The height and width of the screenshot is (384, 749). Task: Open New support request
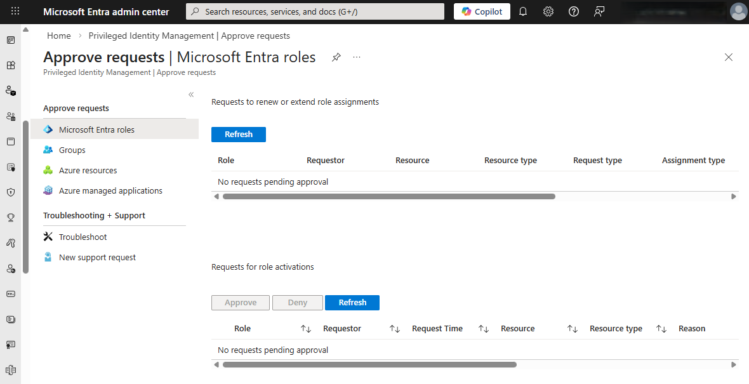[115, 257]
